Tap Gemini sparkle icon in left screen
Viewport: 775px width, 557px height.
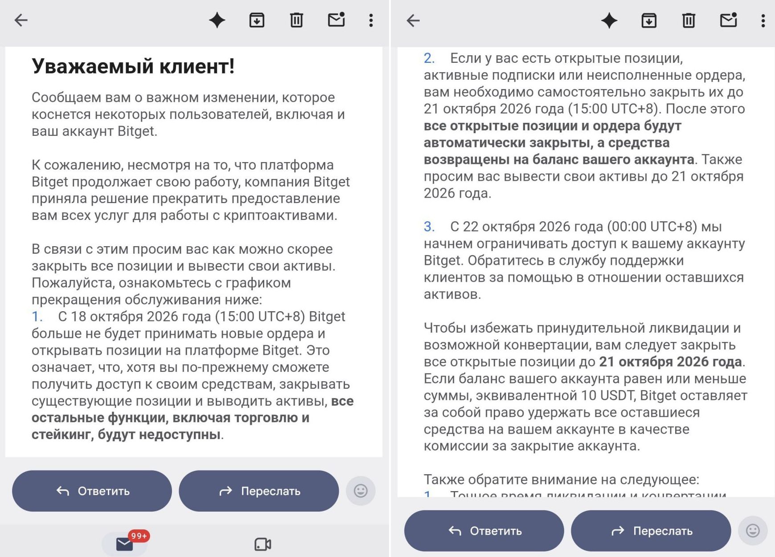point(217,20)
